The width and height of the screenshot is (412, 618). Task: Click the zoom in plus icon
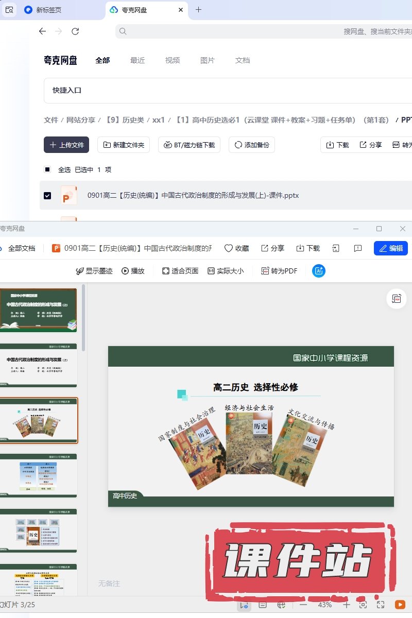click(347, 605)
